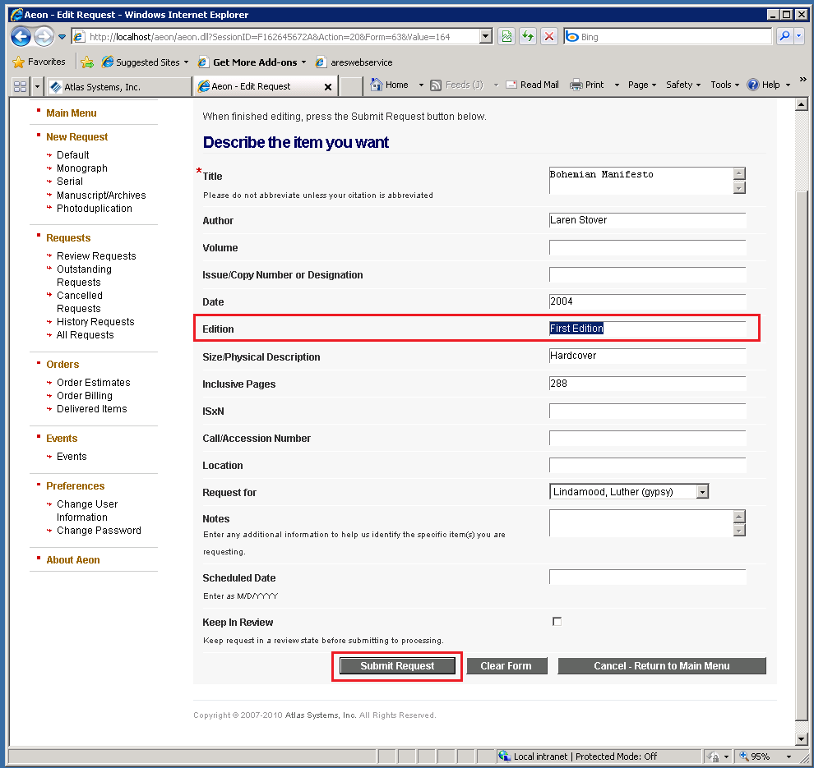Click the search magnifier button
This screenshot has width=814, height=768.
click(784, 36)
